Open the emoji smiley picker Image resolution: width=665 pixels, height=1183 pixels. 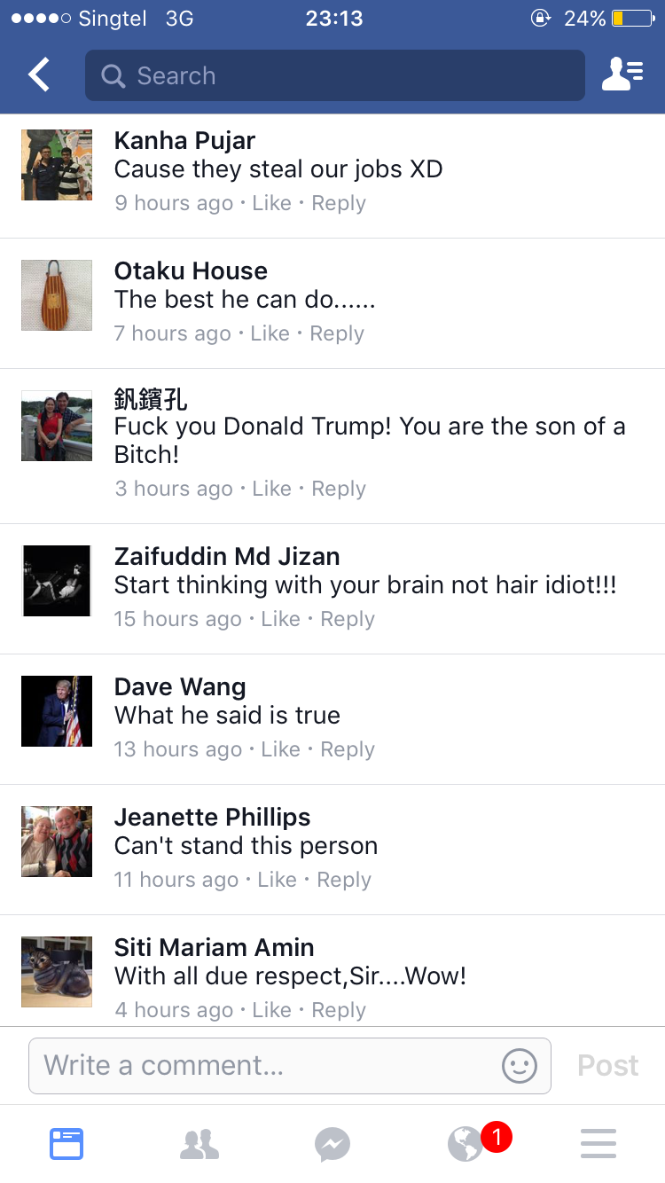(x=520, y=1065)
